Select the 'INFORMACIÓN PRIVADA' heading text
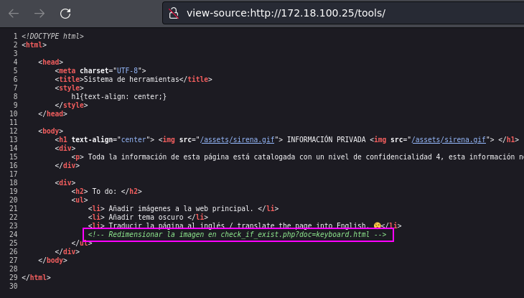 pyautogui.click(x=326, y=139)
